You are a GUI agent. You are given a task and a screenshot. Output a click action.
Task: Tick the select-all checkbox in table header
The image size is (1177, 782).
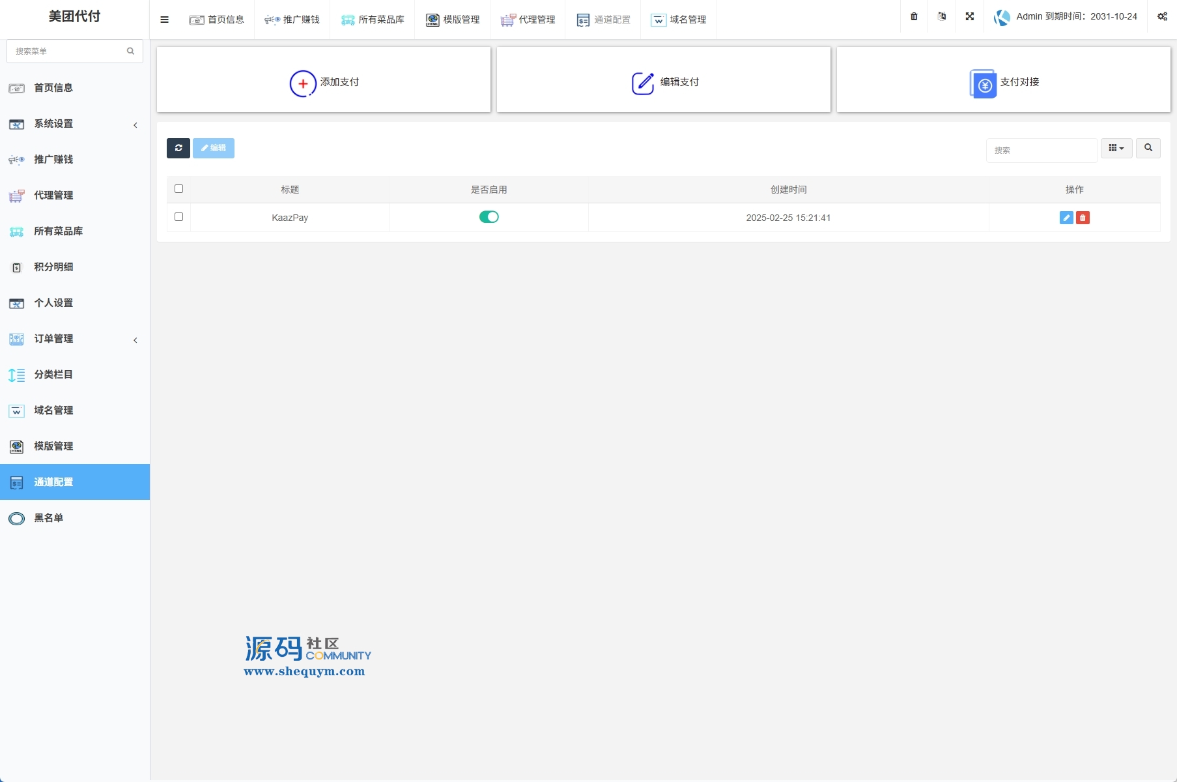click(x=178, y=189)
